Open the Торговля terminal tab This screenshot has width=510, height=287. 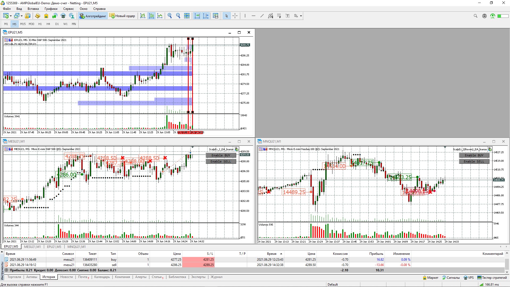(14, 277)
